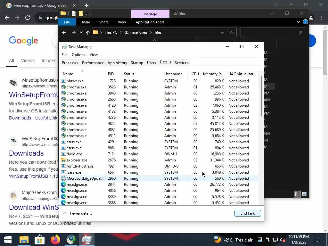This screenshot has height=246, width=328.
Task: Reload the Chrome page
Action: coord(28,18)
